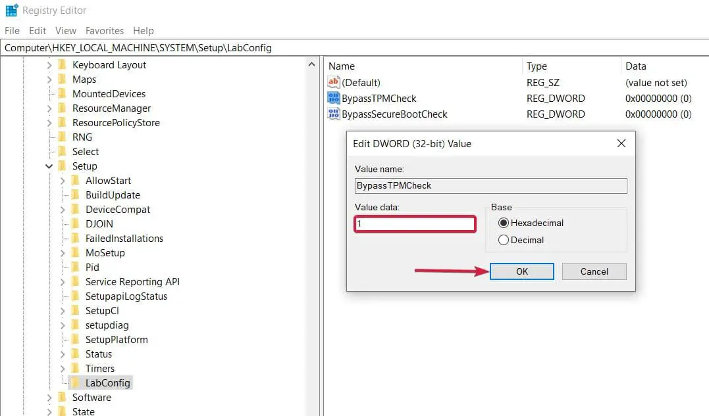Click the SetupPlatform folder icon
This screenshot has width=709, height=416.
[x=76, y=339]
